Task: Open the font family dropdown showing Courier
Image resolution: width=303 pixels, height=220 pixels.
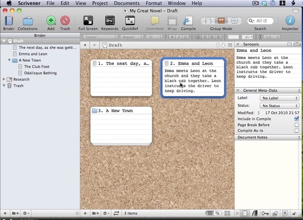Action: click(x=100, y=37)
